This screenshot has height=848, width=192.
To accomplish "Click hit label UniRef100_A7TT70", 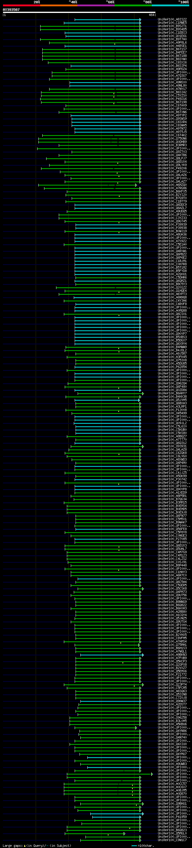I will [172, 440].
